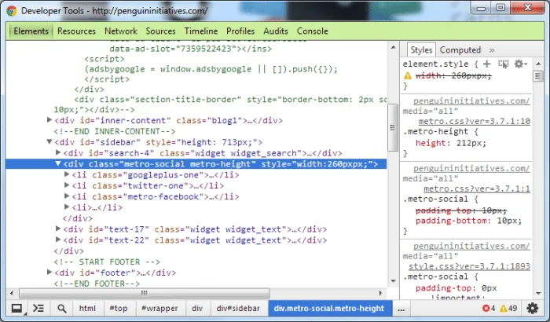Click the breadcrumb overflow ellipsis

coord(401,309)
